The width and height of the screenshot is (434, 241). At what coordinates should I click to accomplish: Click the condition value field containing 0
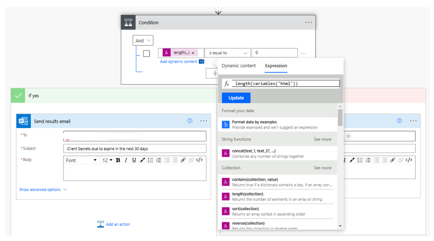275,53
